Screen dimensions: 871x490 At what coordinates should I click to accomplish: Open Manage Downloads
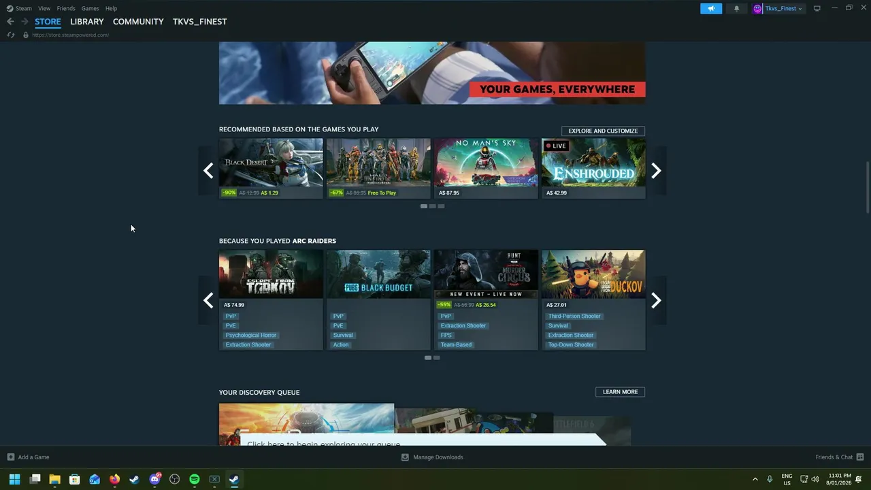click(432, 457)
